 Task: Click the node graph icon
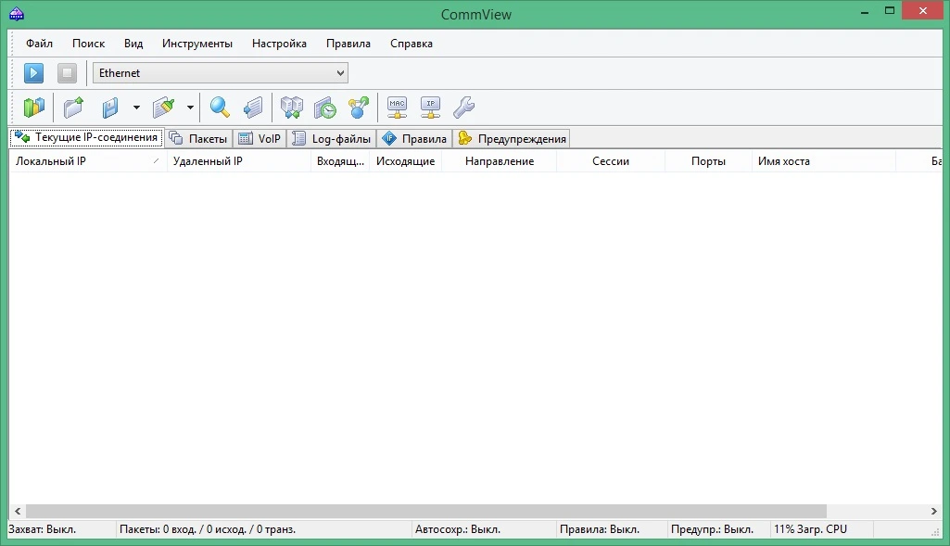[359, 108]
